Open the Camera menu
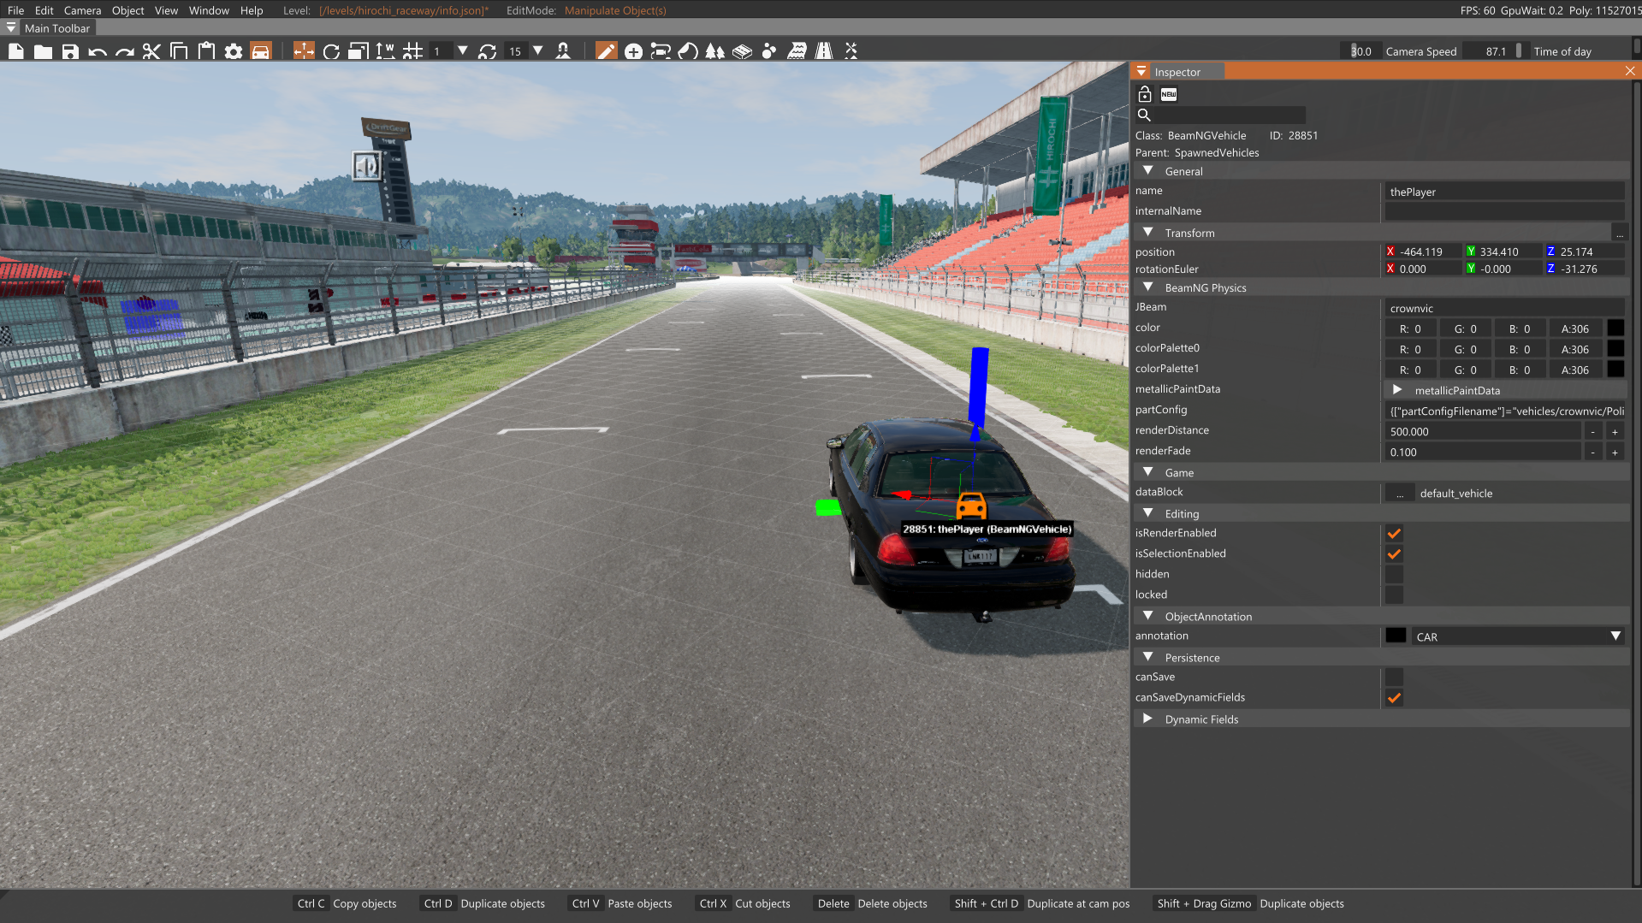The width and height of the screenshot is (1642, 923). pos(82,10)
